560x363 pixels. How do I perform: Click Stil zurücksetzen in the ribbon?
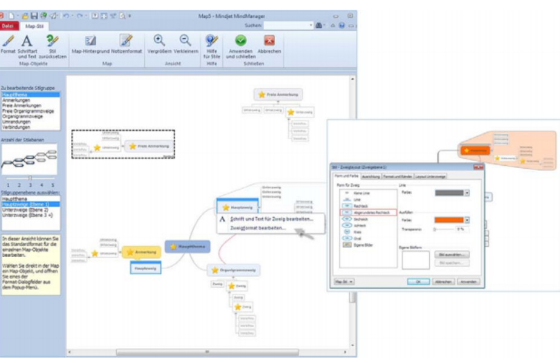click(x=52, y=41)
